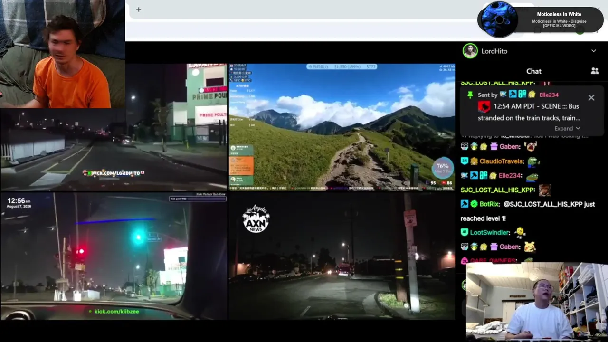Image resolution: width=608 pixels, height=342 pixels.
Task: Click the orange-shirt streamer webcam overlay
Action: click(62, 54)
